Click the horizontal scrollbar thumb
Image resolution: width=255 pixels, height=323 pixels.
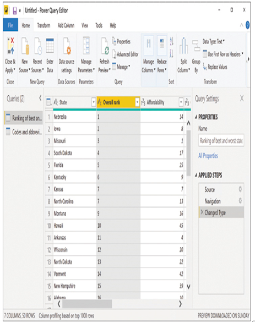87,304
